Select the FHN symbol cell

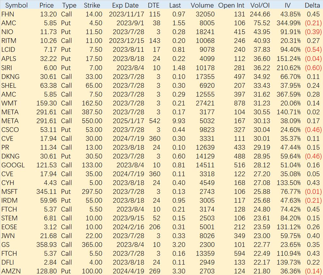pos(8,14)
